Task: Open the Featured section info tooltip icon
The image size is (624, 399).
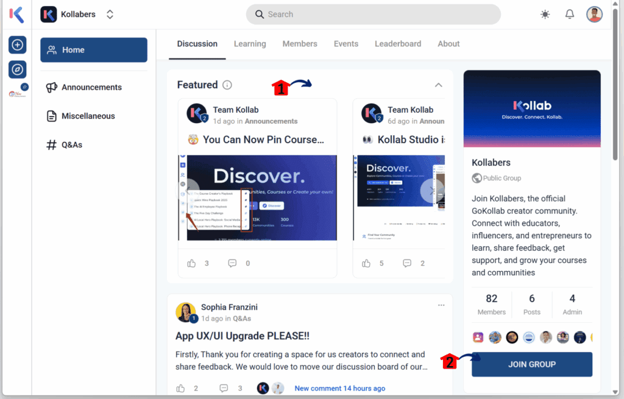Action: click(227, 85)
